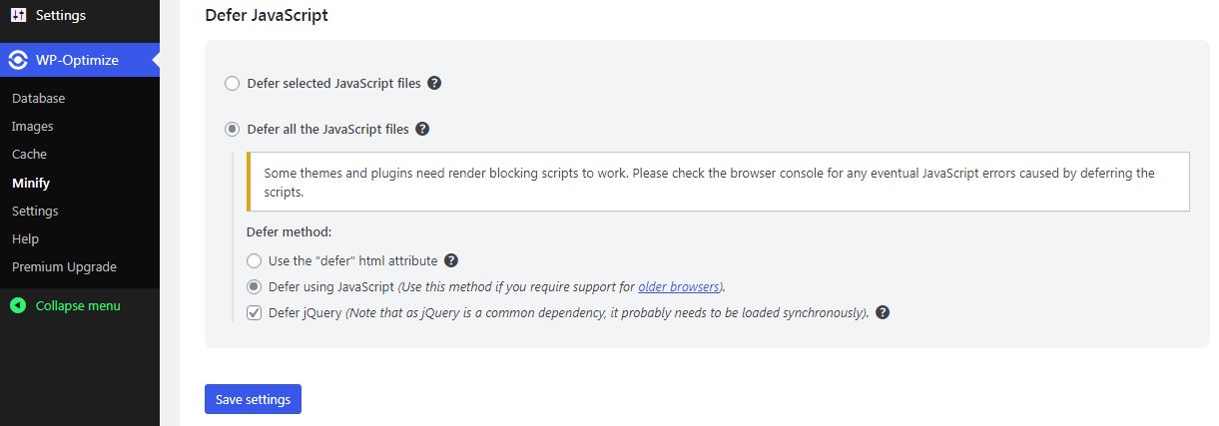The height and width of the screenshot is (426, 1219).
Task: Click help icon next to Defer selected JavaScript files
Action: (434, 84)
